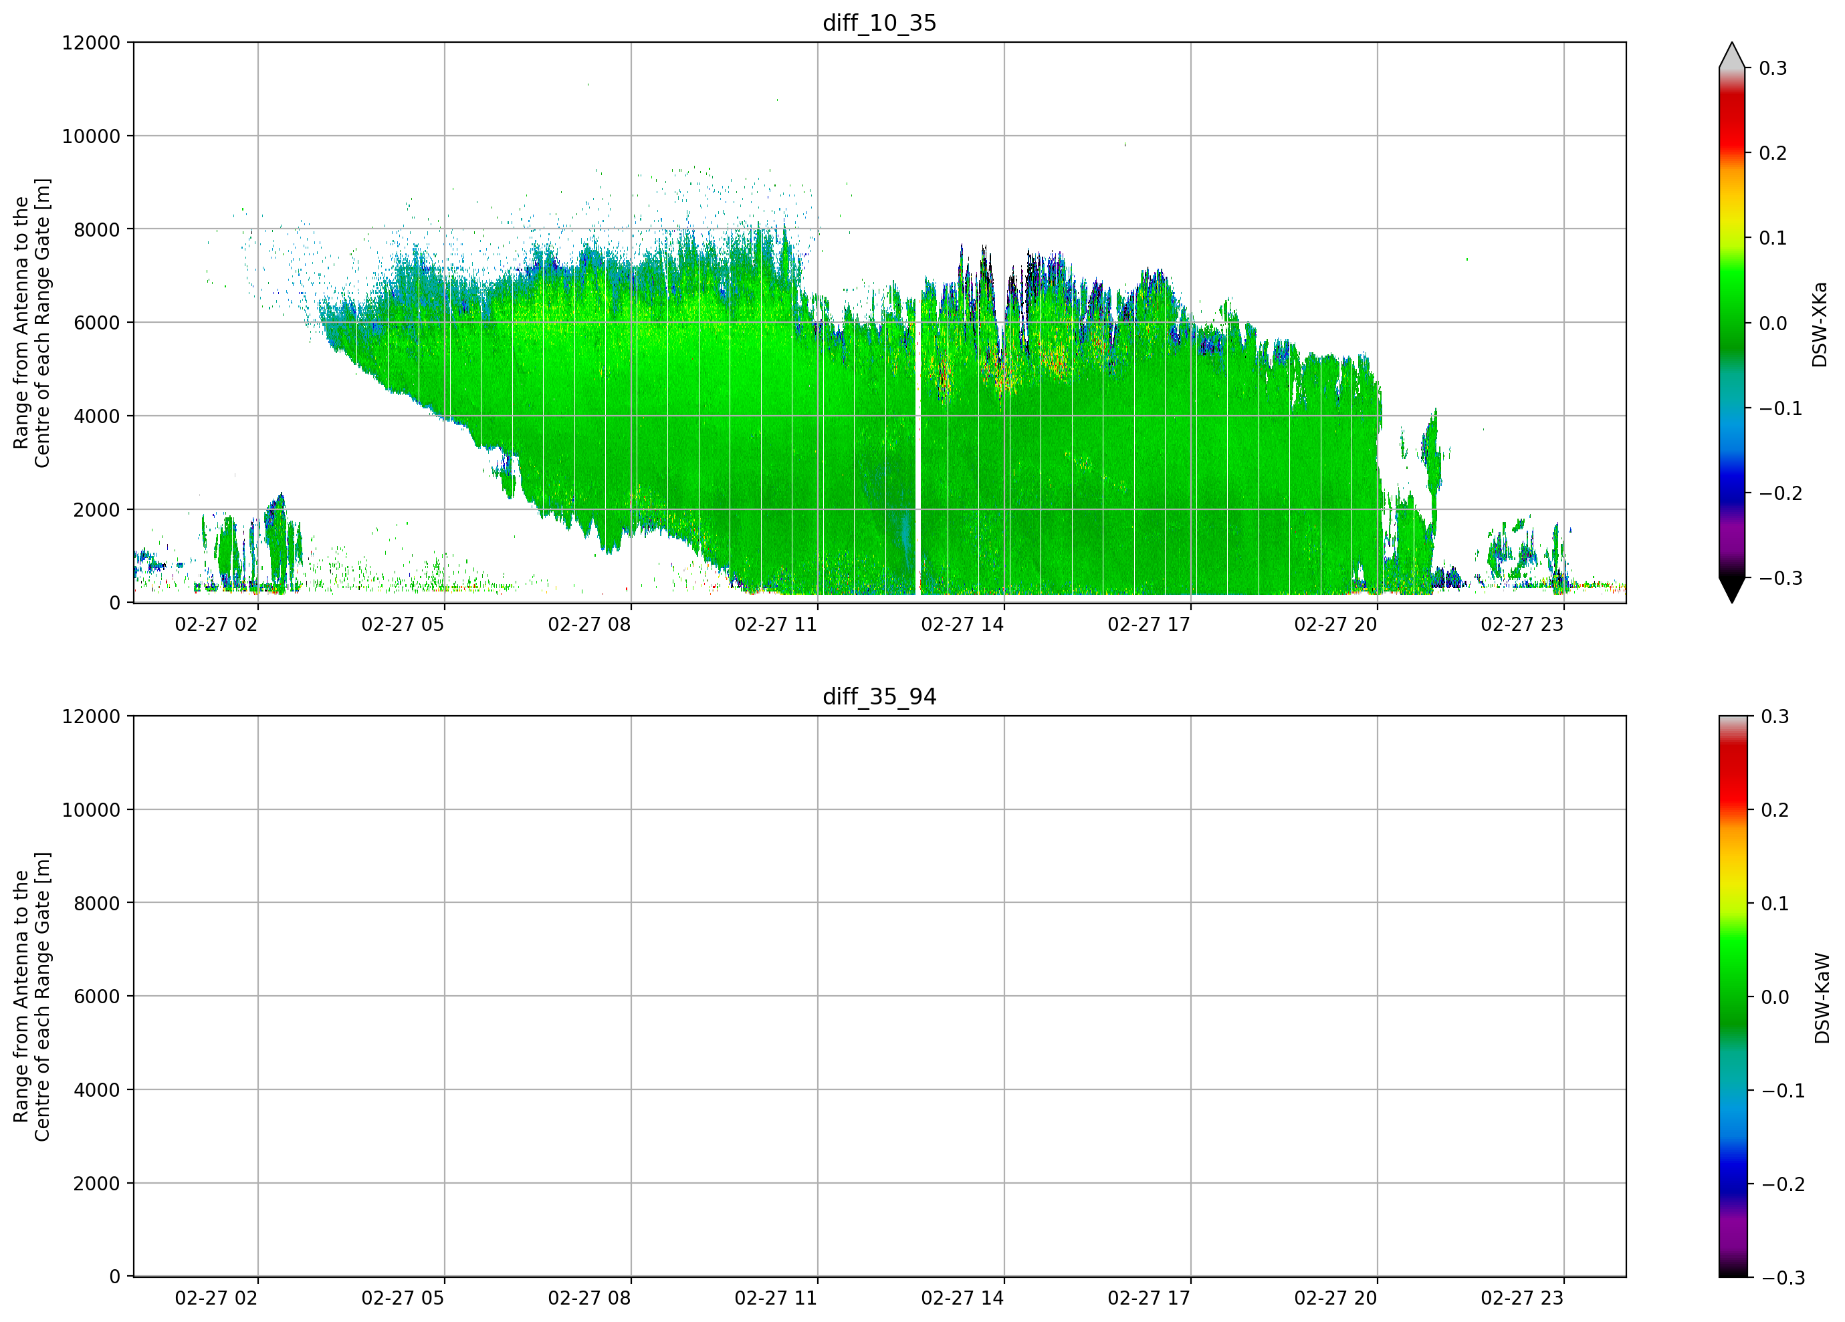
Task: Click '02-27 14' tick under diff_35_94
Action: (x=962, y=1299)
